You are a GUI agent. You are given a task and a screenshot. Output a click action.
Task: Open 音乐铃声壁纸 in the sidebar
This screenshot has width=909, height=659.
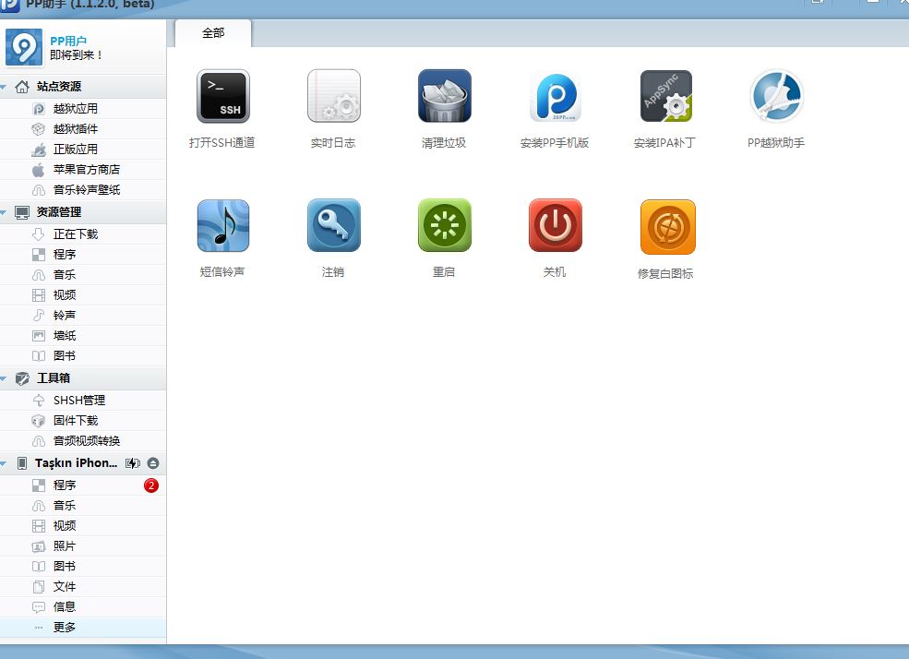(x=83, y=190)
